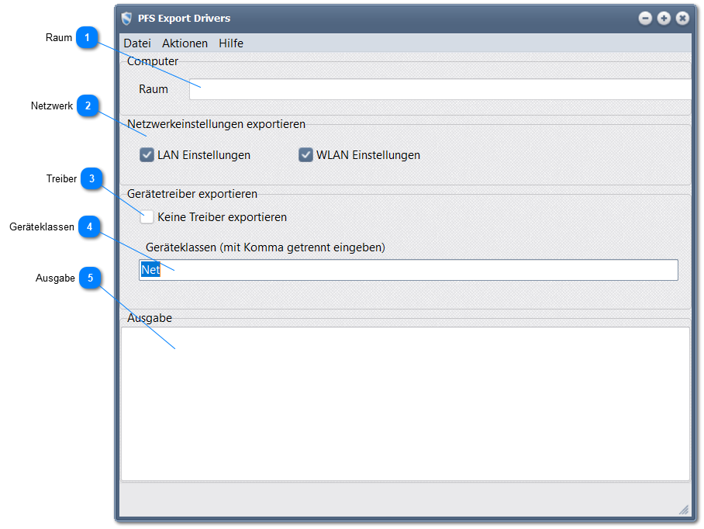Uncheck the LAN Einstellungen checkbox
The width and height of the screenshot is (704, 529).
(147, 155)
